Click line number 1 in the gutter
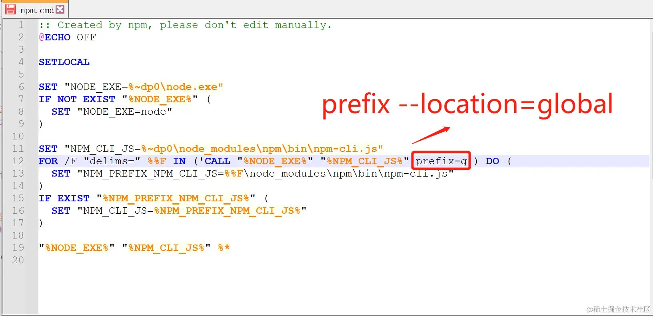 [21, 25]
